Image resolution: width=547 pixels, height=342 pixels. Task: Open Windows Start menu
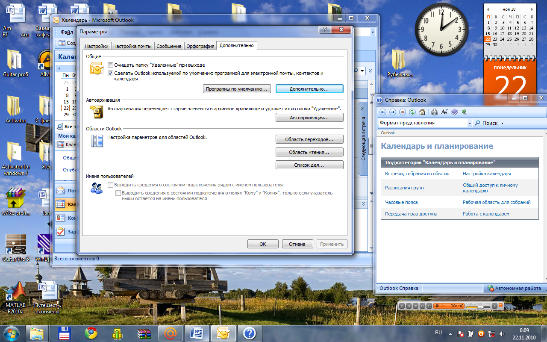tap(11, 333)
